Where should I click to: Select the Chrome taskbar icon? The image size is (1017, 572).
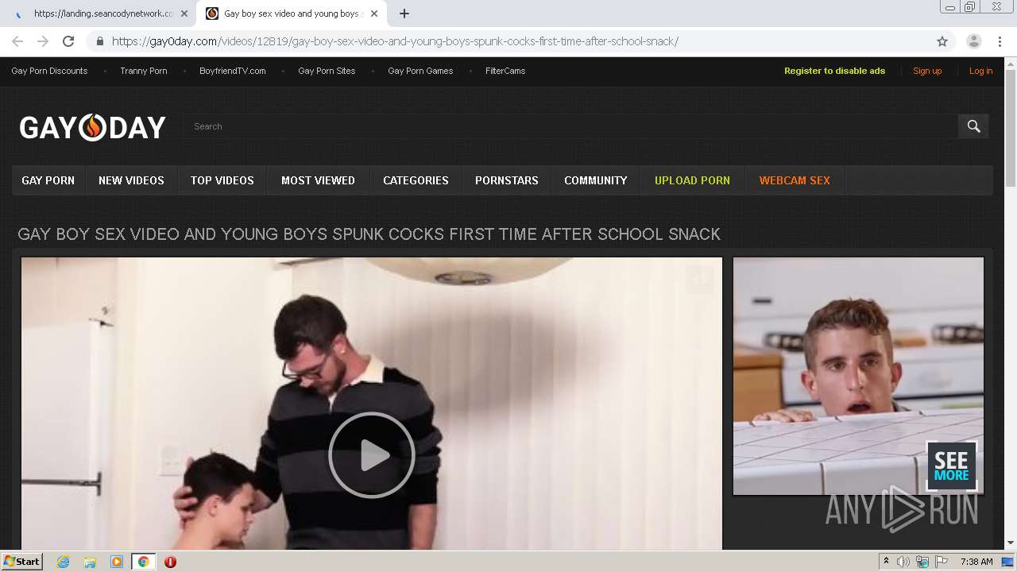144,562
